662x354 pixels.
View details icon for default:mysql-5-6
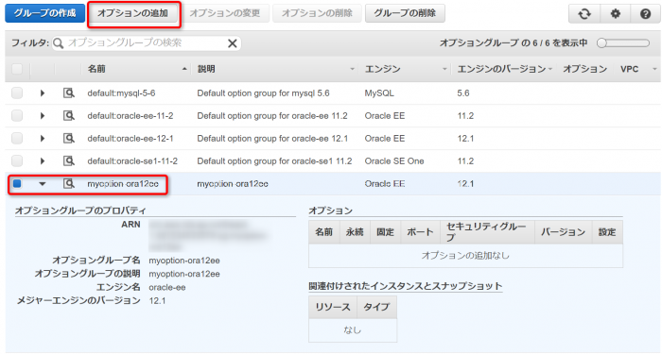pyautogui.click(x=69, y=93)
